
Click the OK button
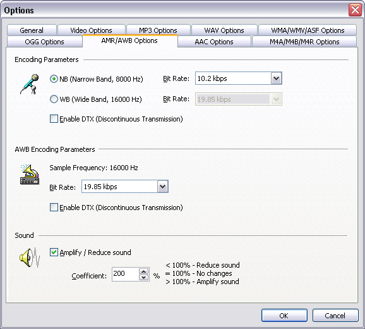[284, 316]
